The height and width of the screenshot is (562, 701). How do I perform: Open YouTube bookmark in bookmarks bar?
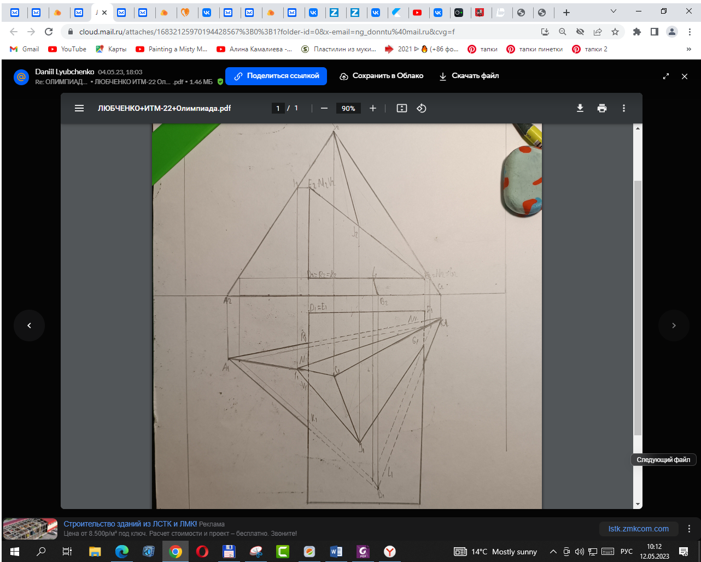click(67, 49)
